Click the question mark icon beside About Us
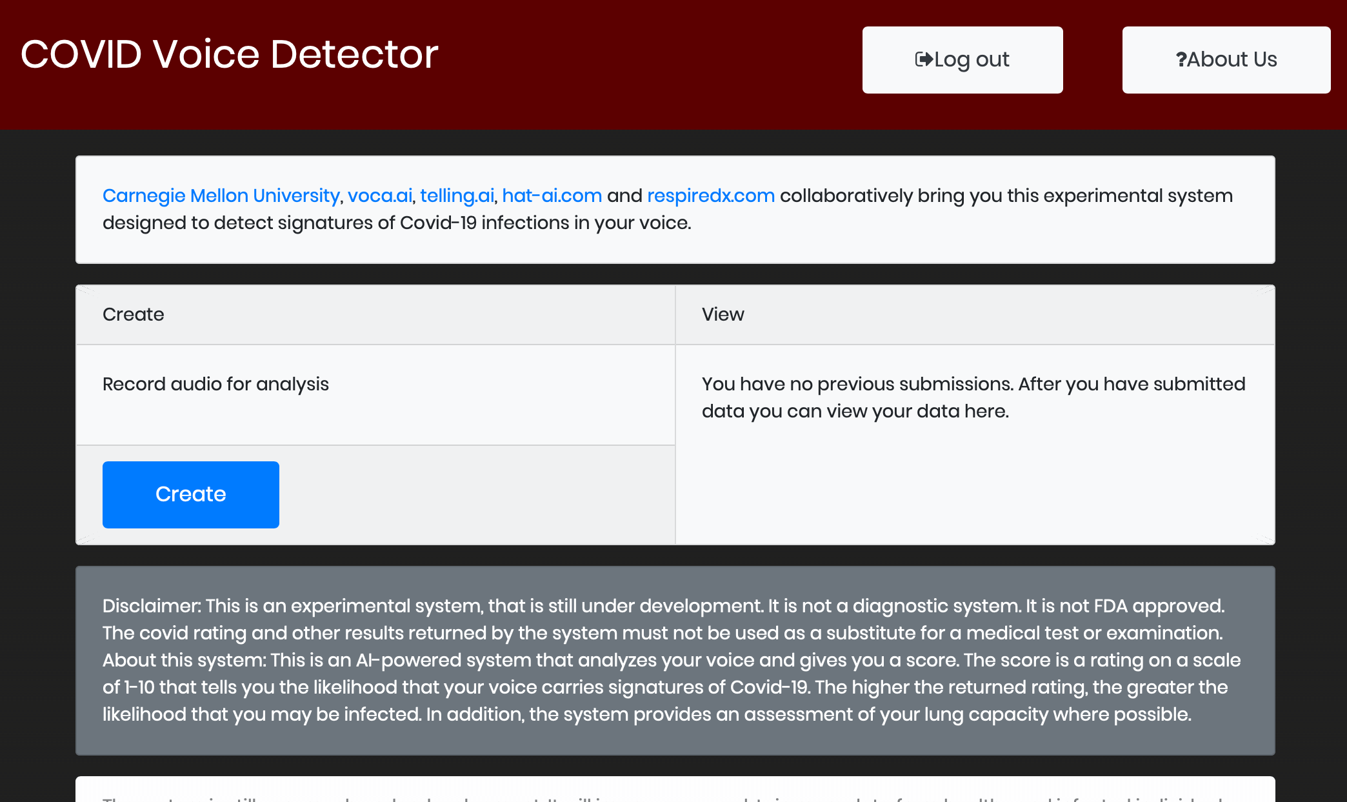The image size is (1347, 802). click(x=1181, y=59)
